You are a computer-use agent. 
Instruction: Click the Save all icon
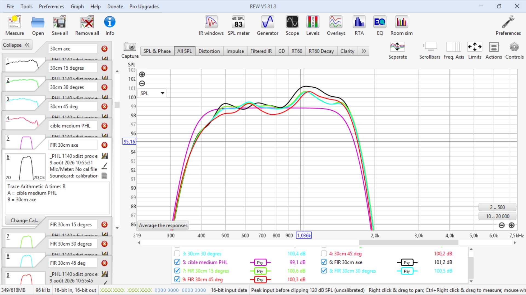60,26
